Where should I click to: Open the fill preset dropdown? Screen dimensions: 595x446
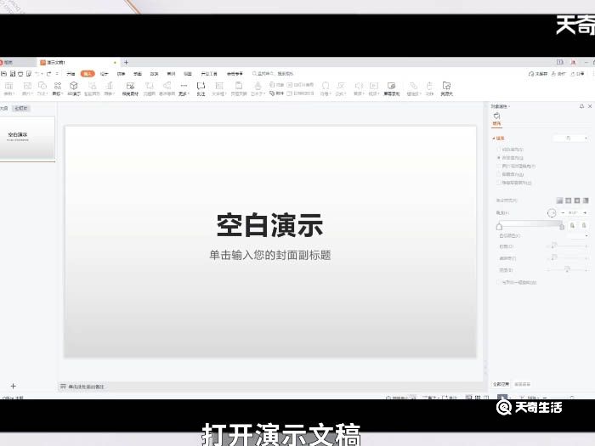click(571, 138)
